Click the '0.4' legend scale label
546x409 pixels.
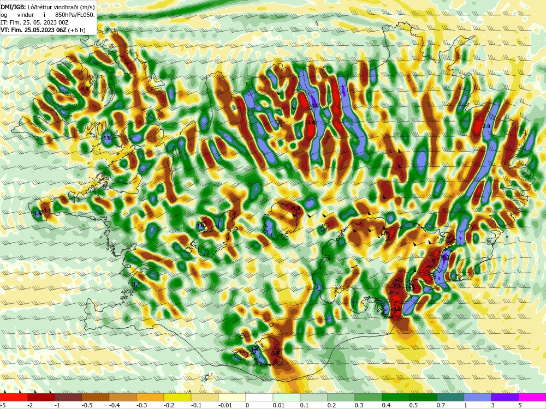386,405
